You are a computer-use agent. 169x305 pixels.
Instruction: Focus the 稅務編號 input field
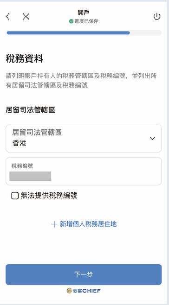pos(84,171)
